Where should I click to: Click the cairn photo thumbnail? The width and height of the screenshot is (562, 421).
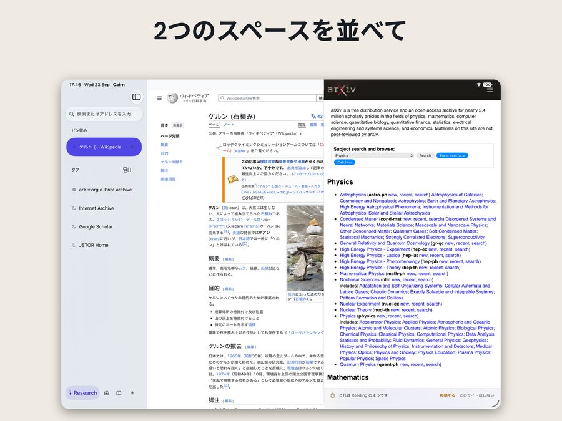[x=305, y=248]
